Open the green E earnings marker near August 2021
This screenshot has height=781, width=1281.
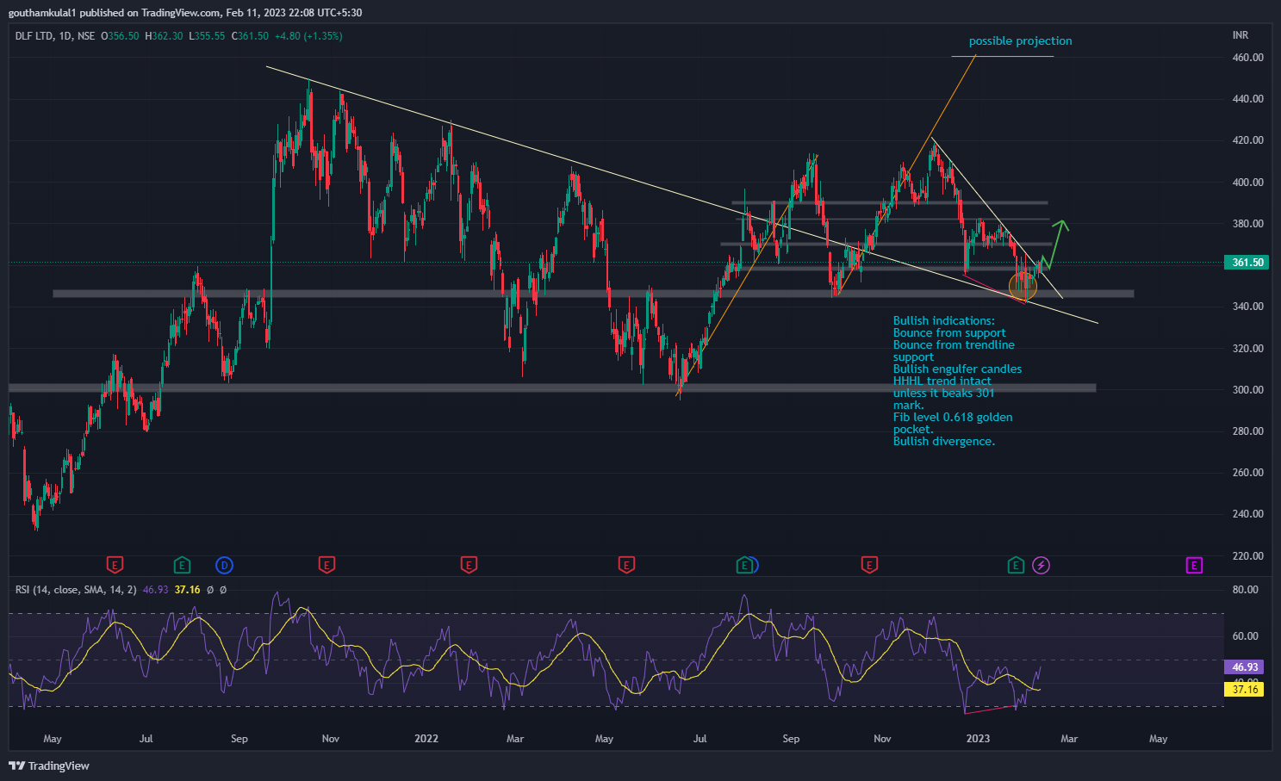[x=182, y=566]
